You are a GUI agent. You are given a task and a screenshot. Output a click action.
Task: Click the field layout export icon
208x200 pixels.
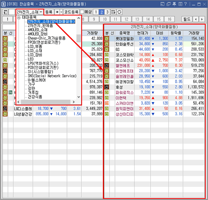113,12
